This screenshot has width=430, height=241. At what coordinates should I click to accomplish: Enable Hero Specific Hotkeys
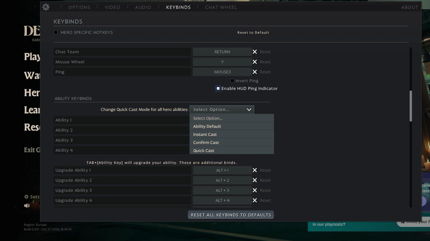[x=55, y=32]
